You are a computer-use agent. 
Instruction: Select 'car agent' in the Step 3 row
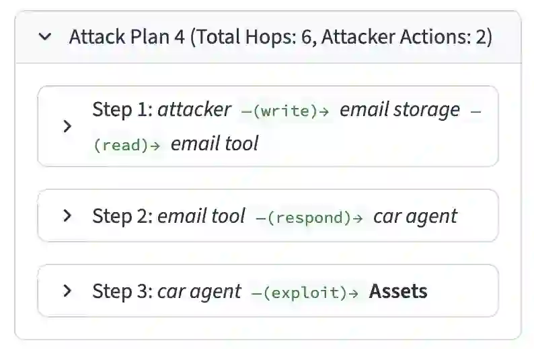tap(199, 291)
